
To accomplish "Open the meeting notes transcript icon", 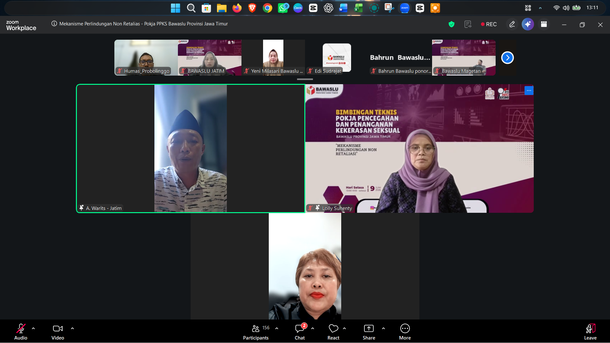I will coord(468,24).
